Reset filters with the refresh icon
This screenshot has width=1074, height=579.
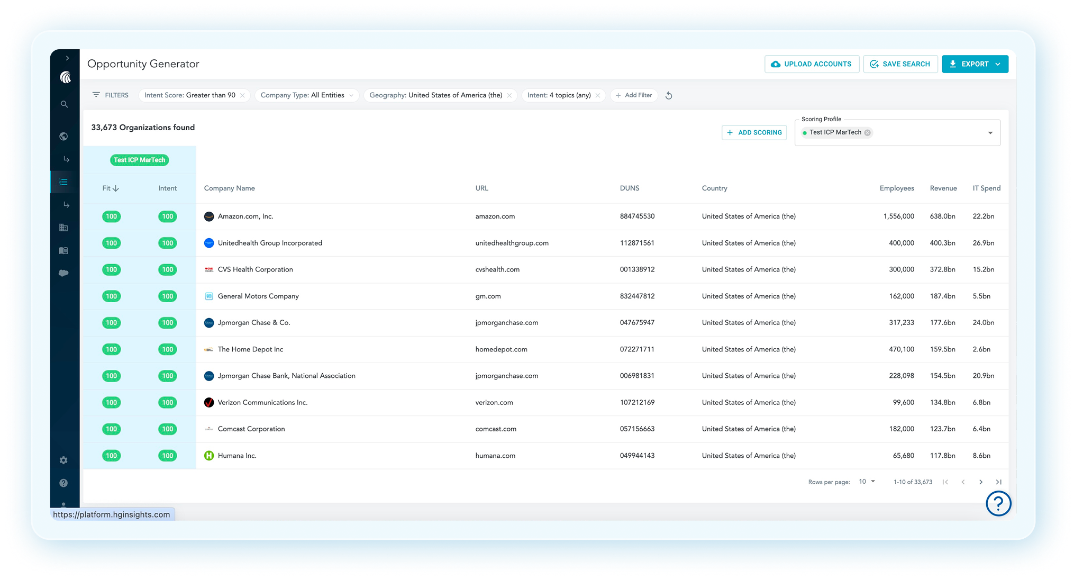click(x=669, y=96)
